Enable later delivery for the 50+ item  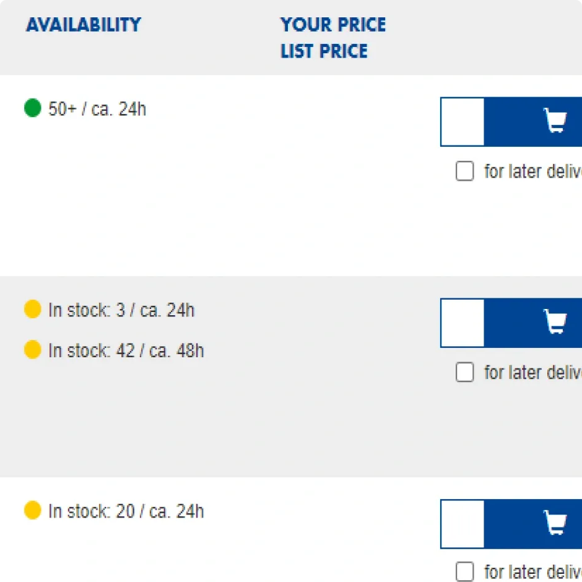coord(464,171)
